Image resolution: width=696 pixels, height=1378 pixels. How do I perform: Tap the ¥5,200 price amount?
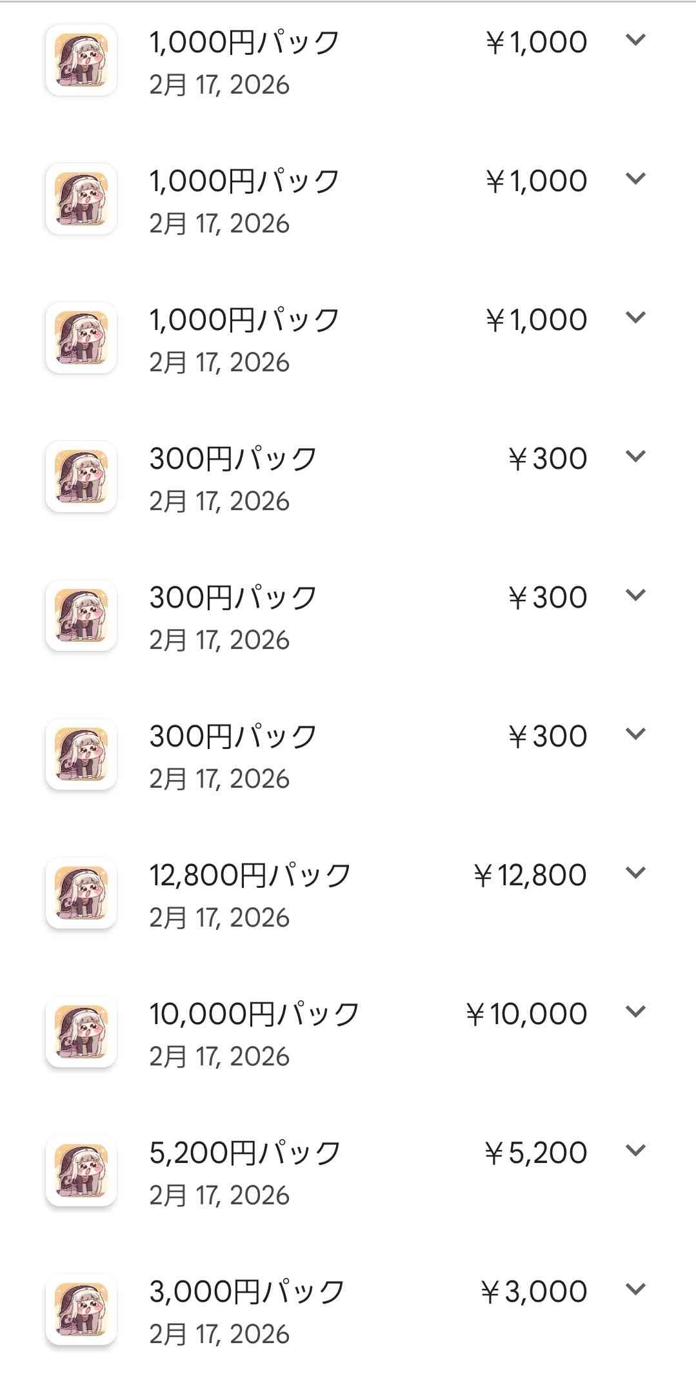[x=535, y=1153]
